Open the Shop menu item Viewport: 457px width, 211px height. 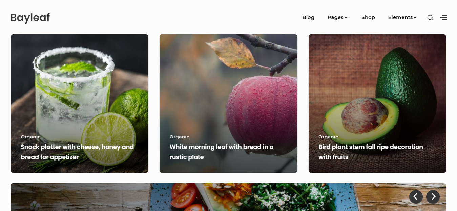[x=368, y=17]
